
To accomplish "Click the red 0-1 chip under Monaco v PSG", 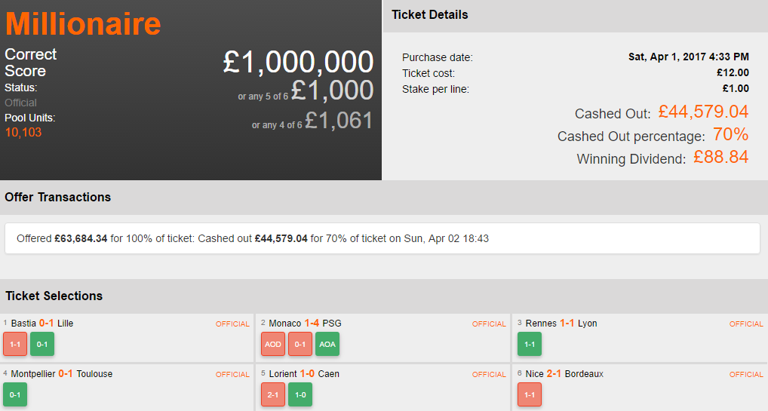I will pos(300,344).
